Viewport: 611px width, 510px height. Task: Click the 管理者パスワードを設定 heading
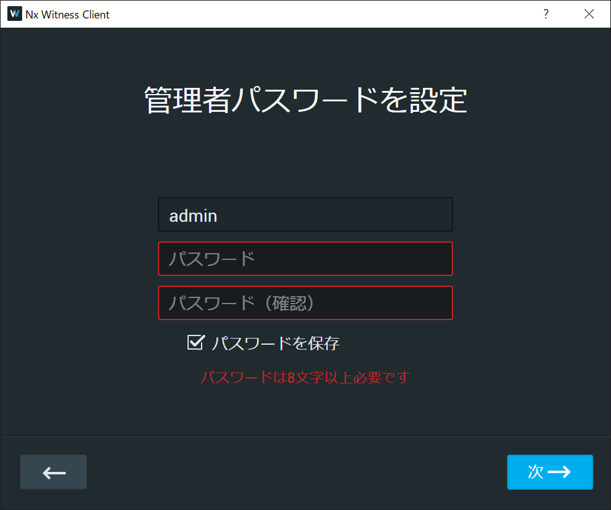point(305,100)
